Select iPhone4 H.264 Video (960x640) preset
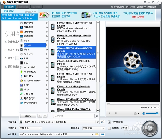 [73, 91]
